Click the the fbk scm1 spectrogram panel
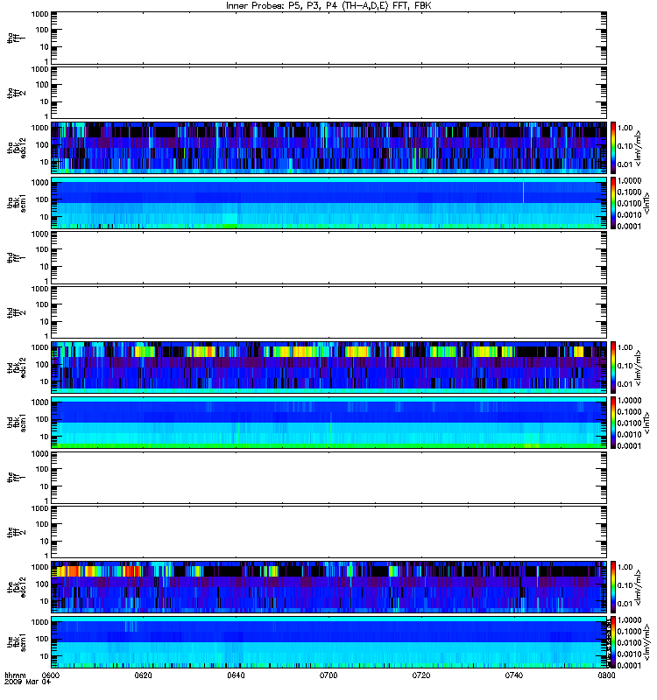 point(329,642)
